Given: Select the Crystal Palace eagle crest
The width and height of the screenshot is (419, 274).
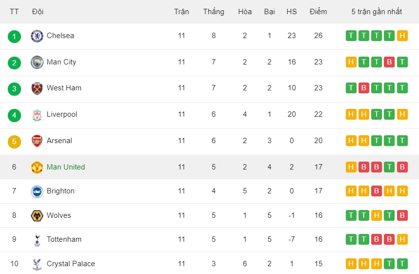Looking at the screenshot, I should point(37,264).
